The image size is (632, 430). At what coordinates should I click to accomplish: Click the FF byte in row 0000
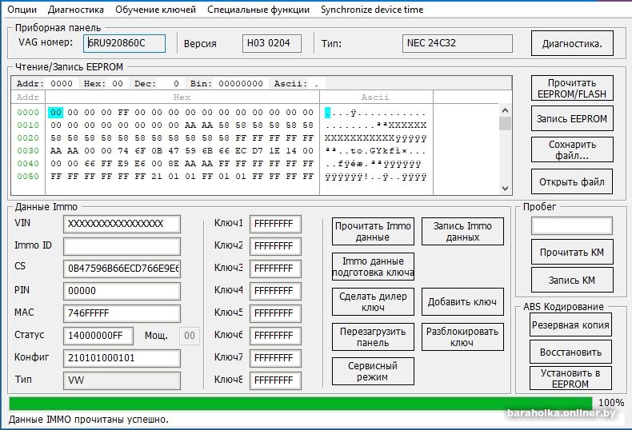tap(123, 113)
